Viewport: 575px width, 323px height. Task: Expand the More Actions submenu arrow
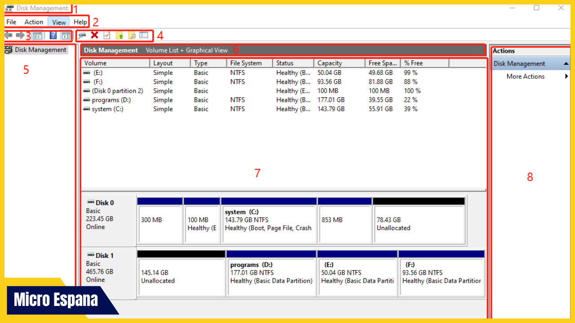pos(566,77)
